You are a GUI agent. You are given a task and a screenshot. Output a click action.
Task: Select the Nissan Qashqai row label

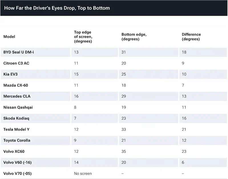click(x=18, y=107)
